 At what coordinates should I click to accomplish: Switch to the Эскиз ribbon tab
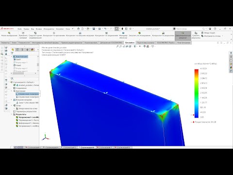point(14,43)
